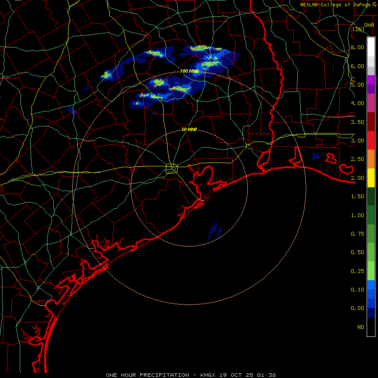Click the 0.10 legend value
The width and height of the screenshot is (378, 378).
tap(357, 289)
